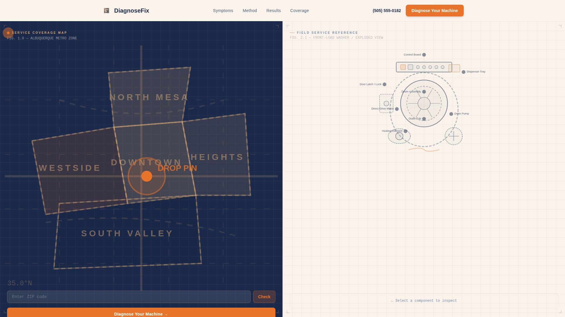
Task: Go to the Method section
Action: [x=250, y=11]
